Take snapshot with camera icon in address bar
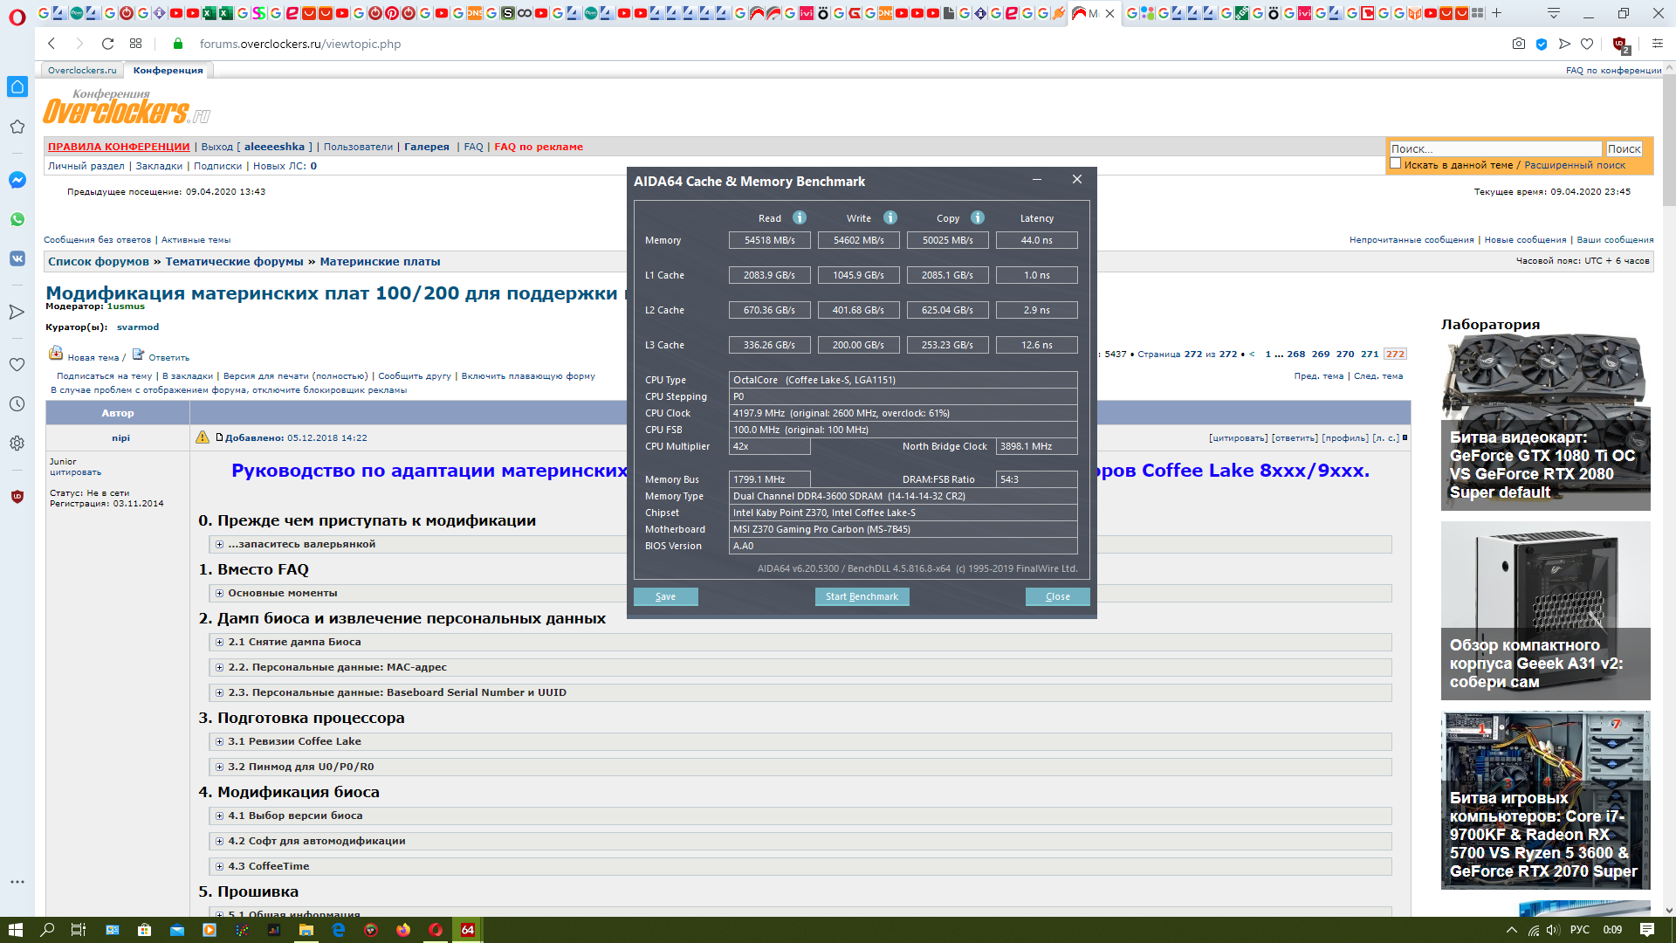This screenshot has height=943, width=1676. [x=1518, y=44]
